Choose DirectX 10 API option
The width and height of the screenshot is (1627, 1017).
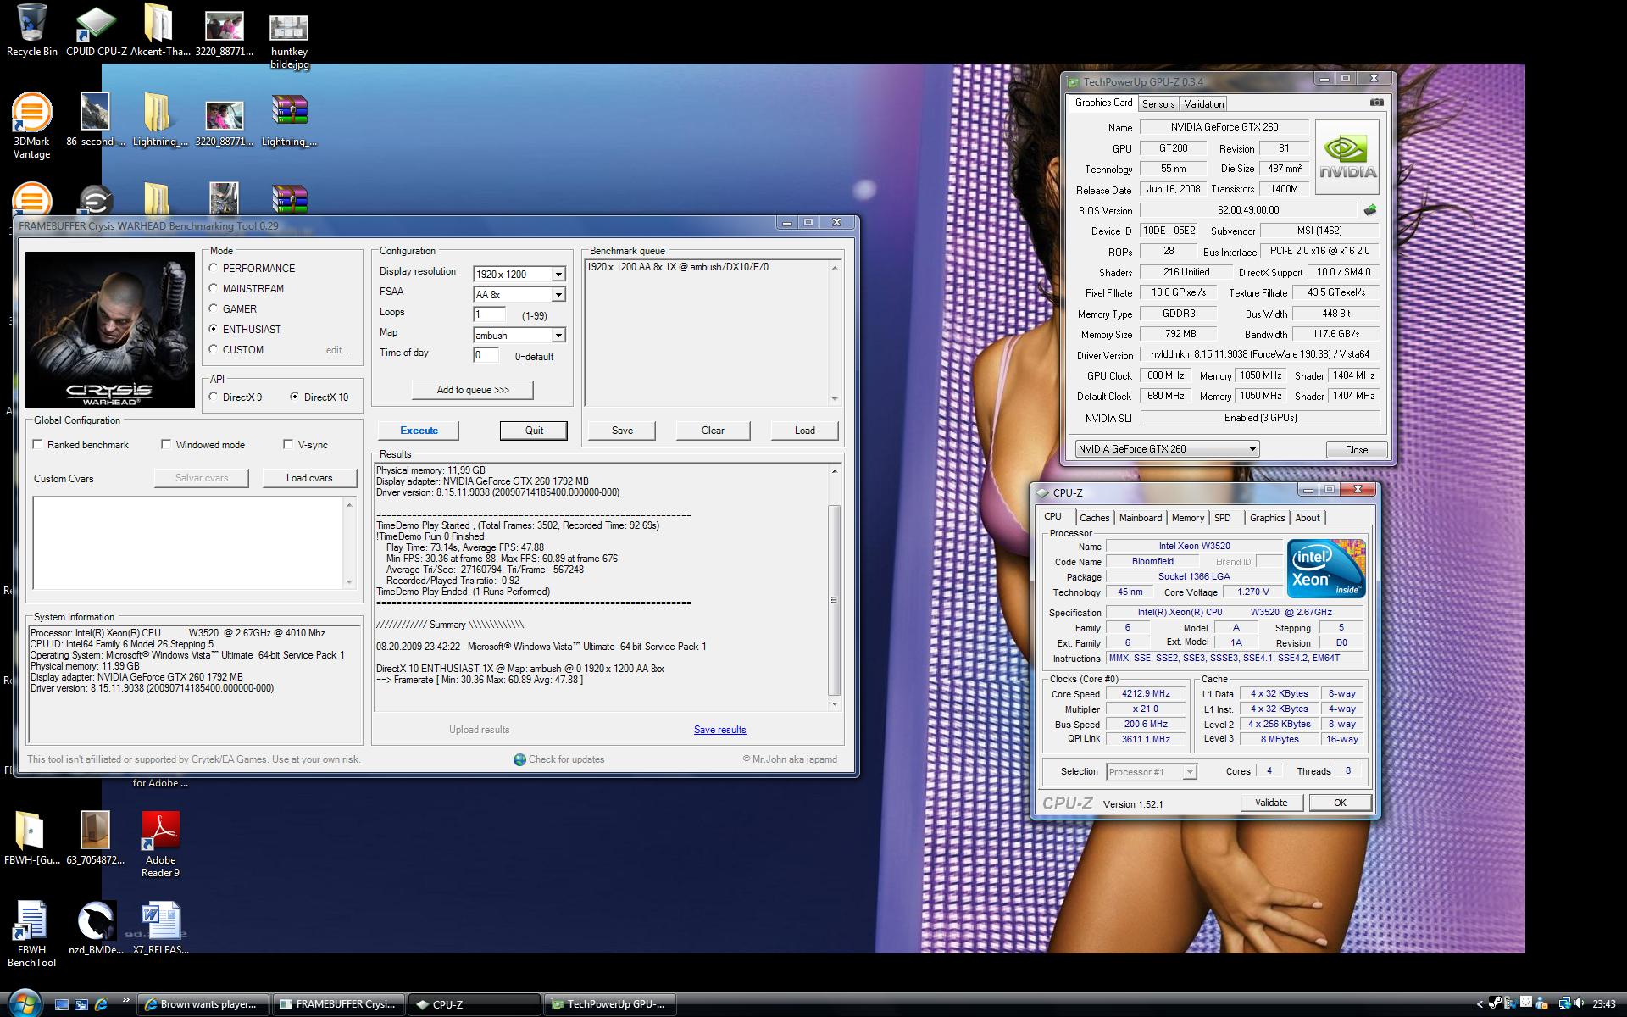[295, 397]
